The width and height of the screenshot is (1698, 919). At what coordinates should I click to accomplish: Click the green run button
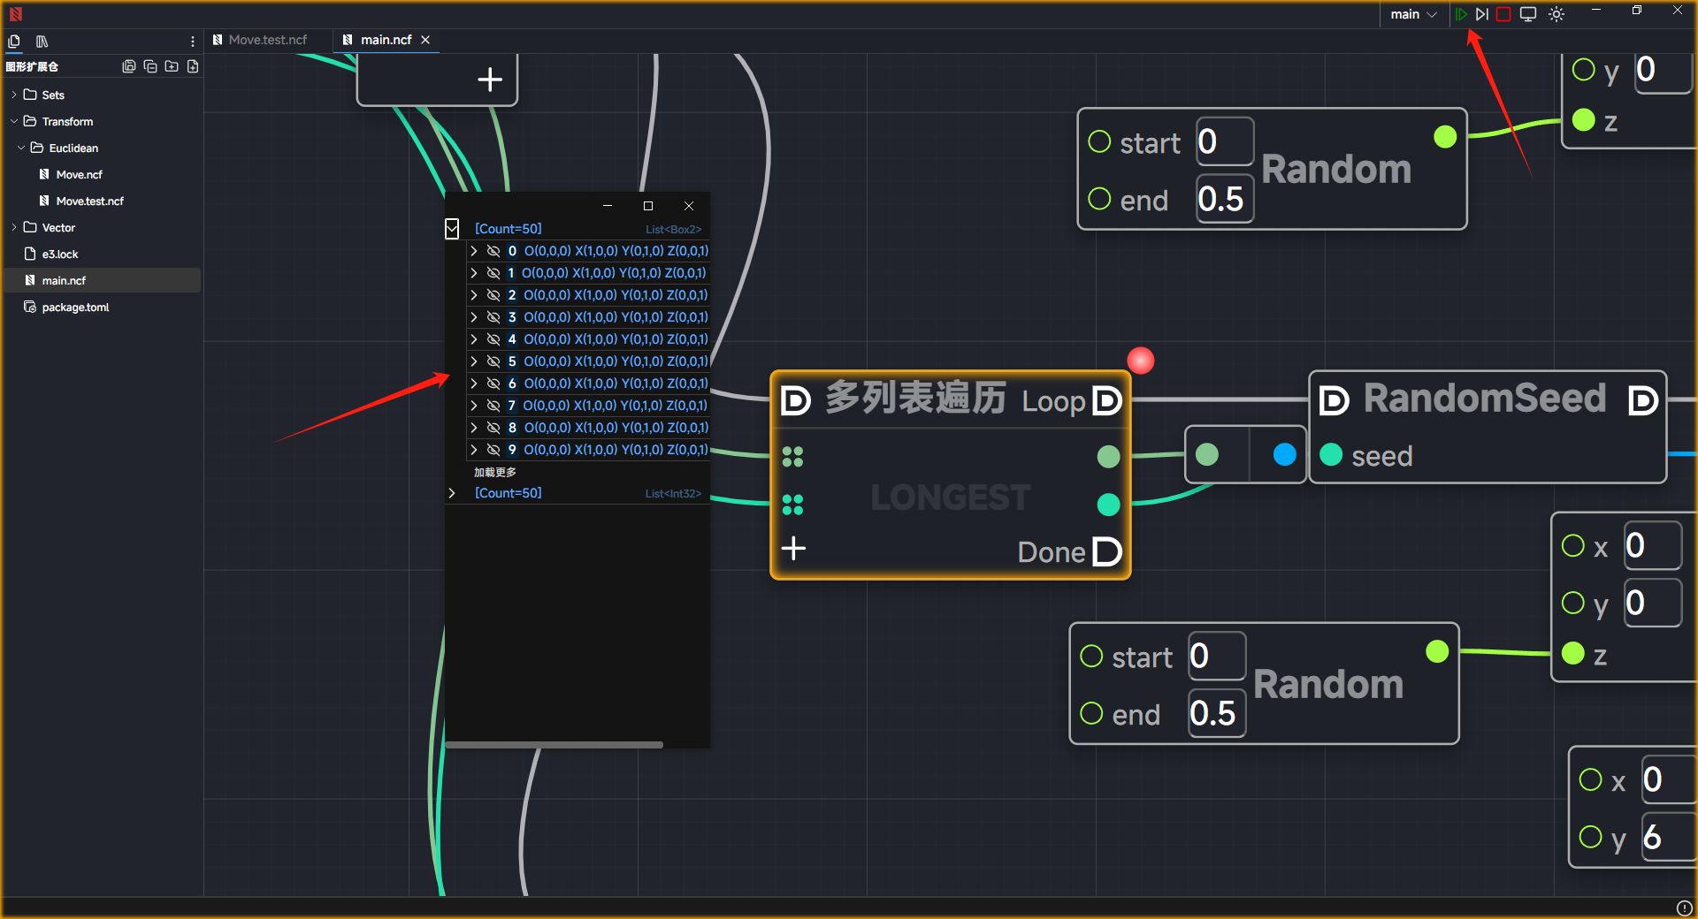click(x=1461, y=14)
